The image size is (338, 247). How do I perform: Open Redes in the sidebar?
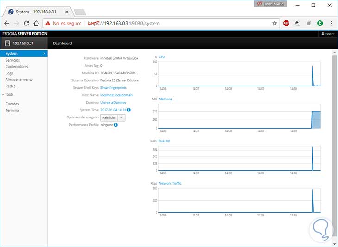pos(10,86)
